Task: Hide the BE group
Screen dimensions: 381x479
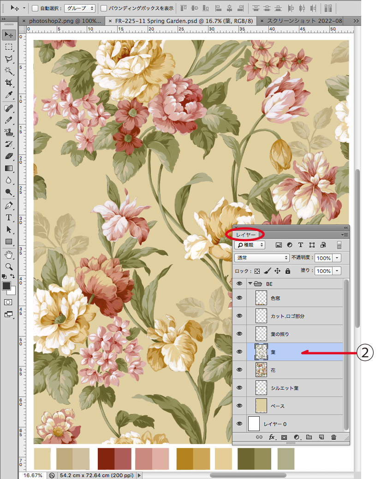Action: click(239, 284)
